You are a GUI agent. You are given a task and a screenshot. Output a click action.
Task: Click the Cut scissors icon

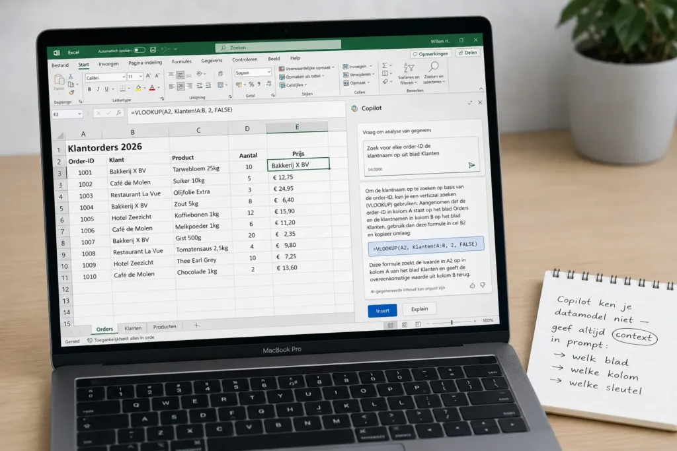pos(71,76)
